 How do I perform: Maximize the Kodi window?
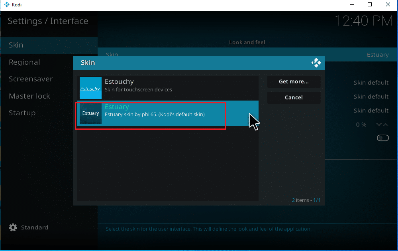click(x=370, y=4)
